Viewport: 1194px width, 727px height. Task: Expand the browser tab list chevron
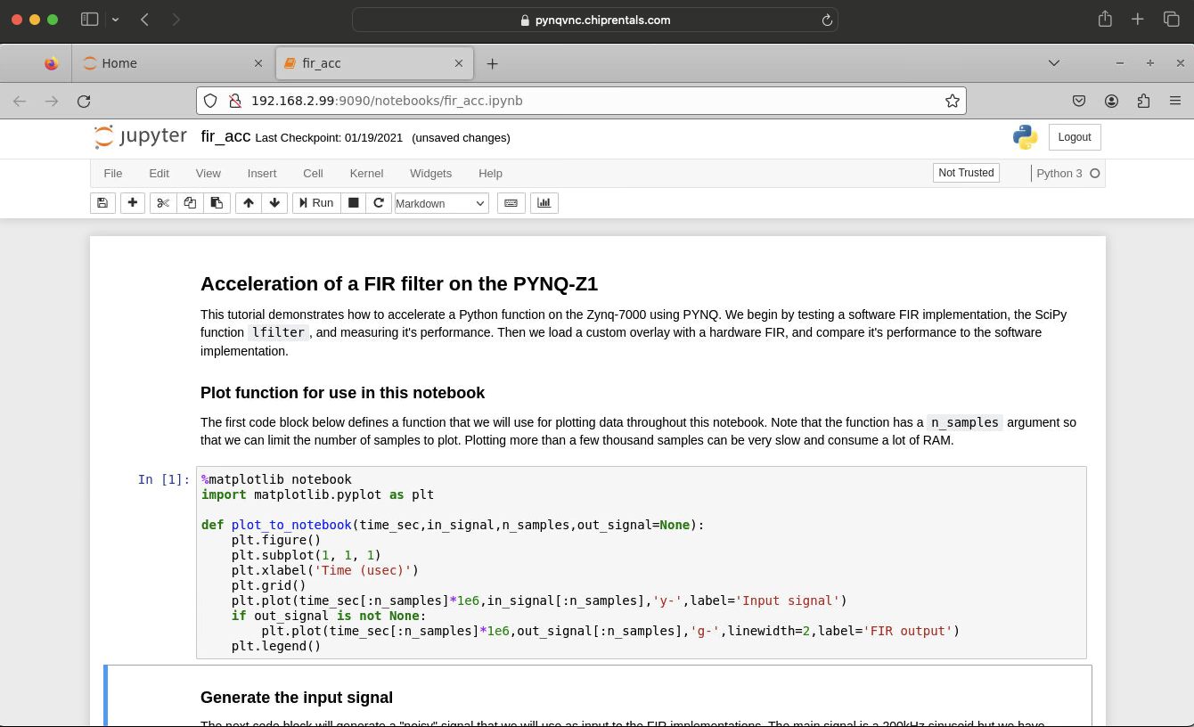point(1054,63)
